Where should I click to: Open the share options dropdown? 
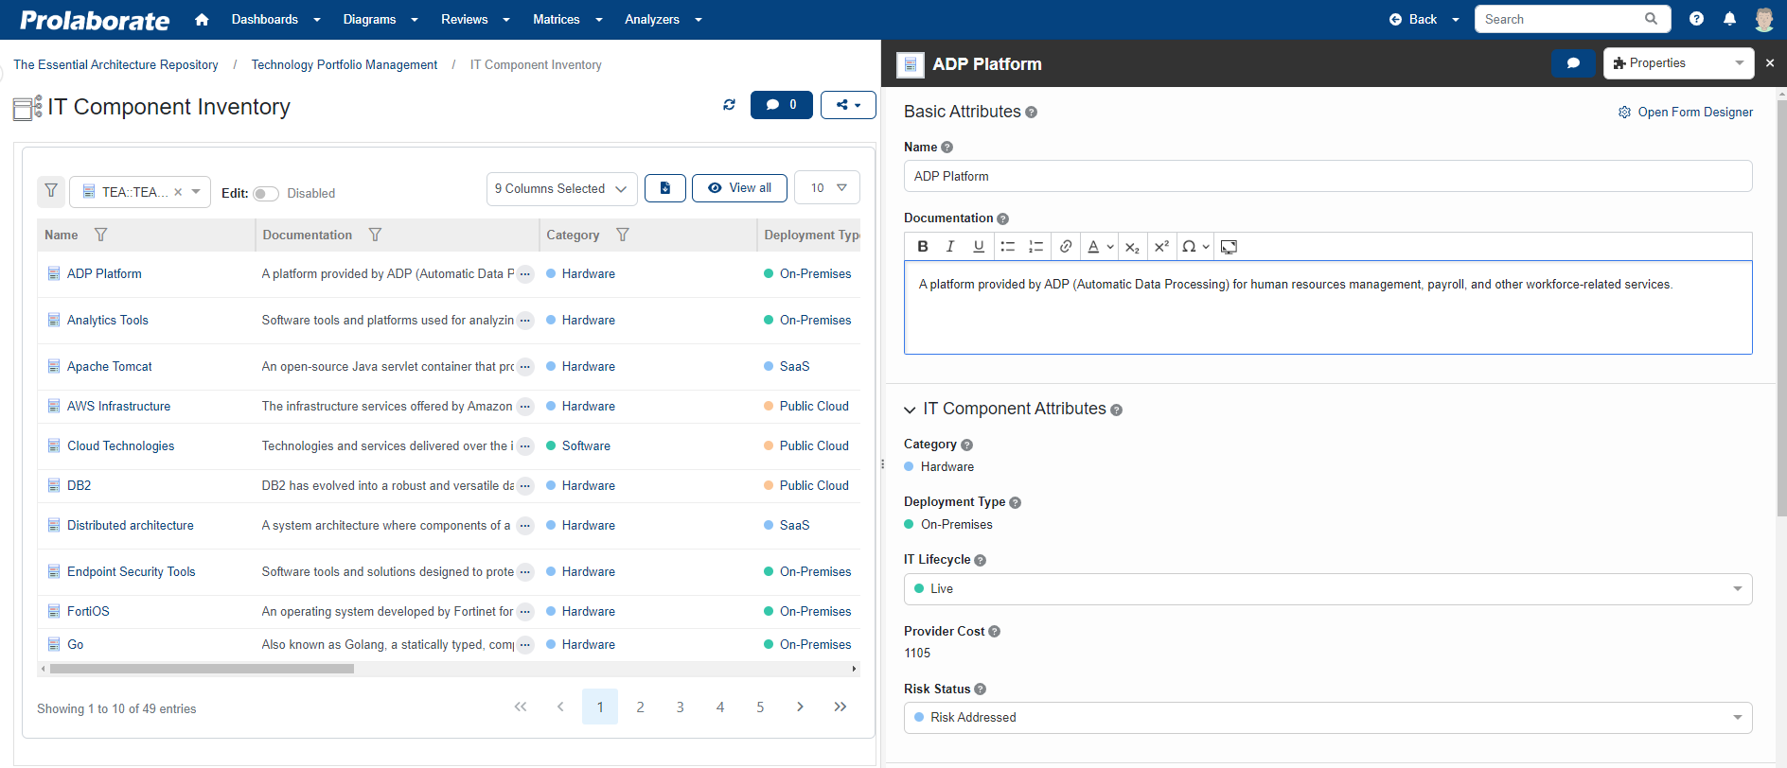pos(848,105)
